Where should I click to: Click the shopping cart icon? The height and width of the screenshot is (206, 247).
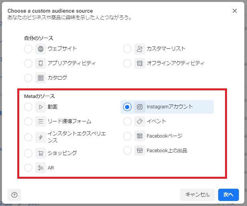pos(40,153)
